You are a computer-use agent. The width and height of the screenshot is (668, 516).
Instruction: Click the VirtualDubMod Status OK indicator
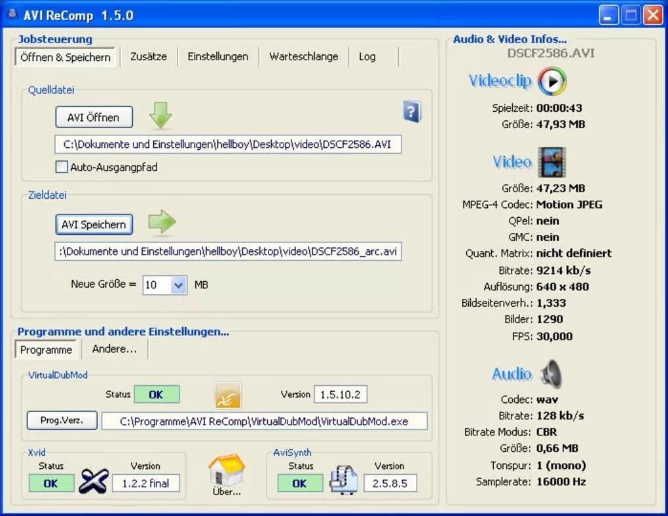point(157,395)
